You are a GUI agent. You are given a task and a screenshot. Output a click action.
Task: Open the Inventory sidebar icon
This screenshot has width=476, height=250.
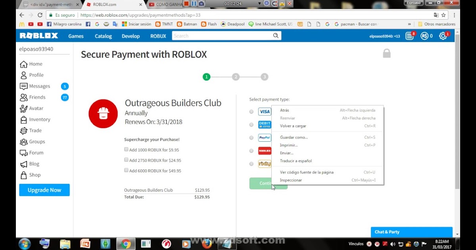[x=23, y=119]
